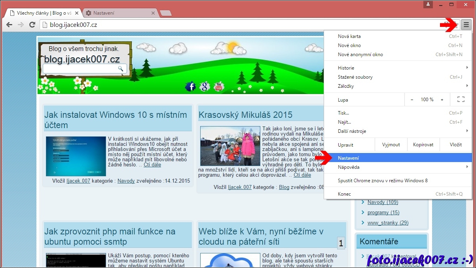476x268 pixels.
Task: Click the magnifier icon in blog search
Action: [121, 69]
